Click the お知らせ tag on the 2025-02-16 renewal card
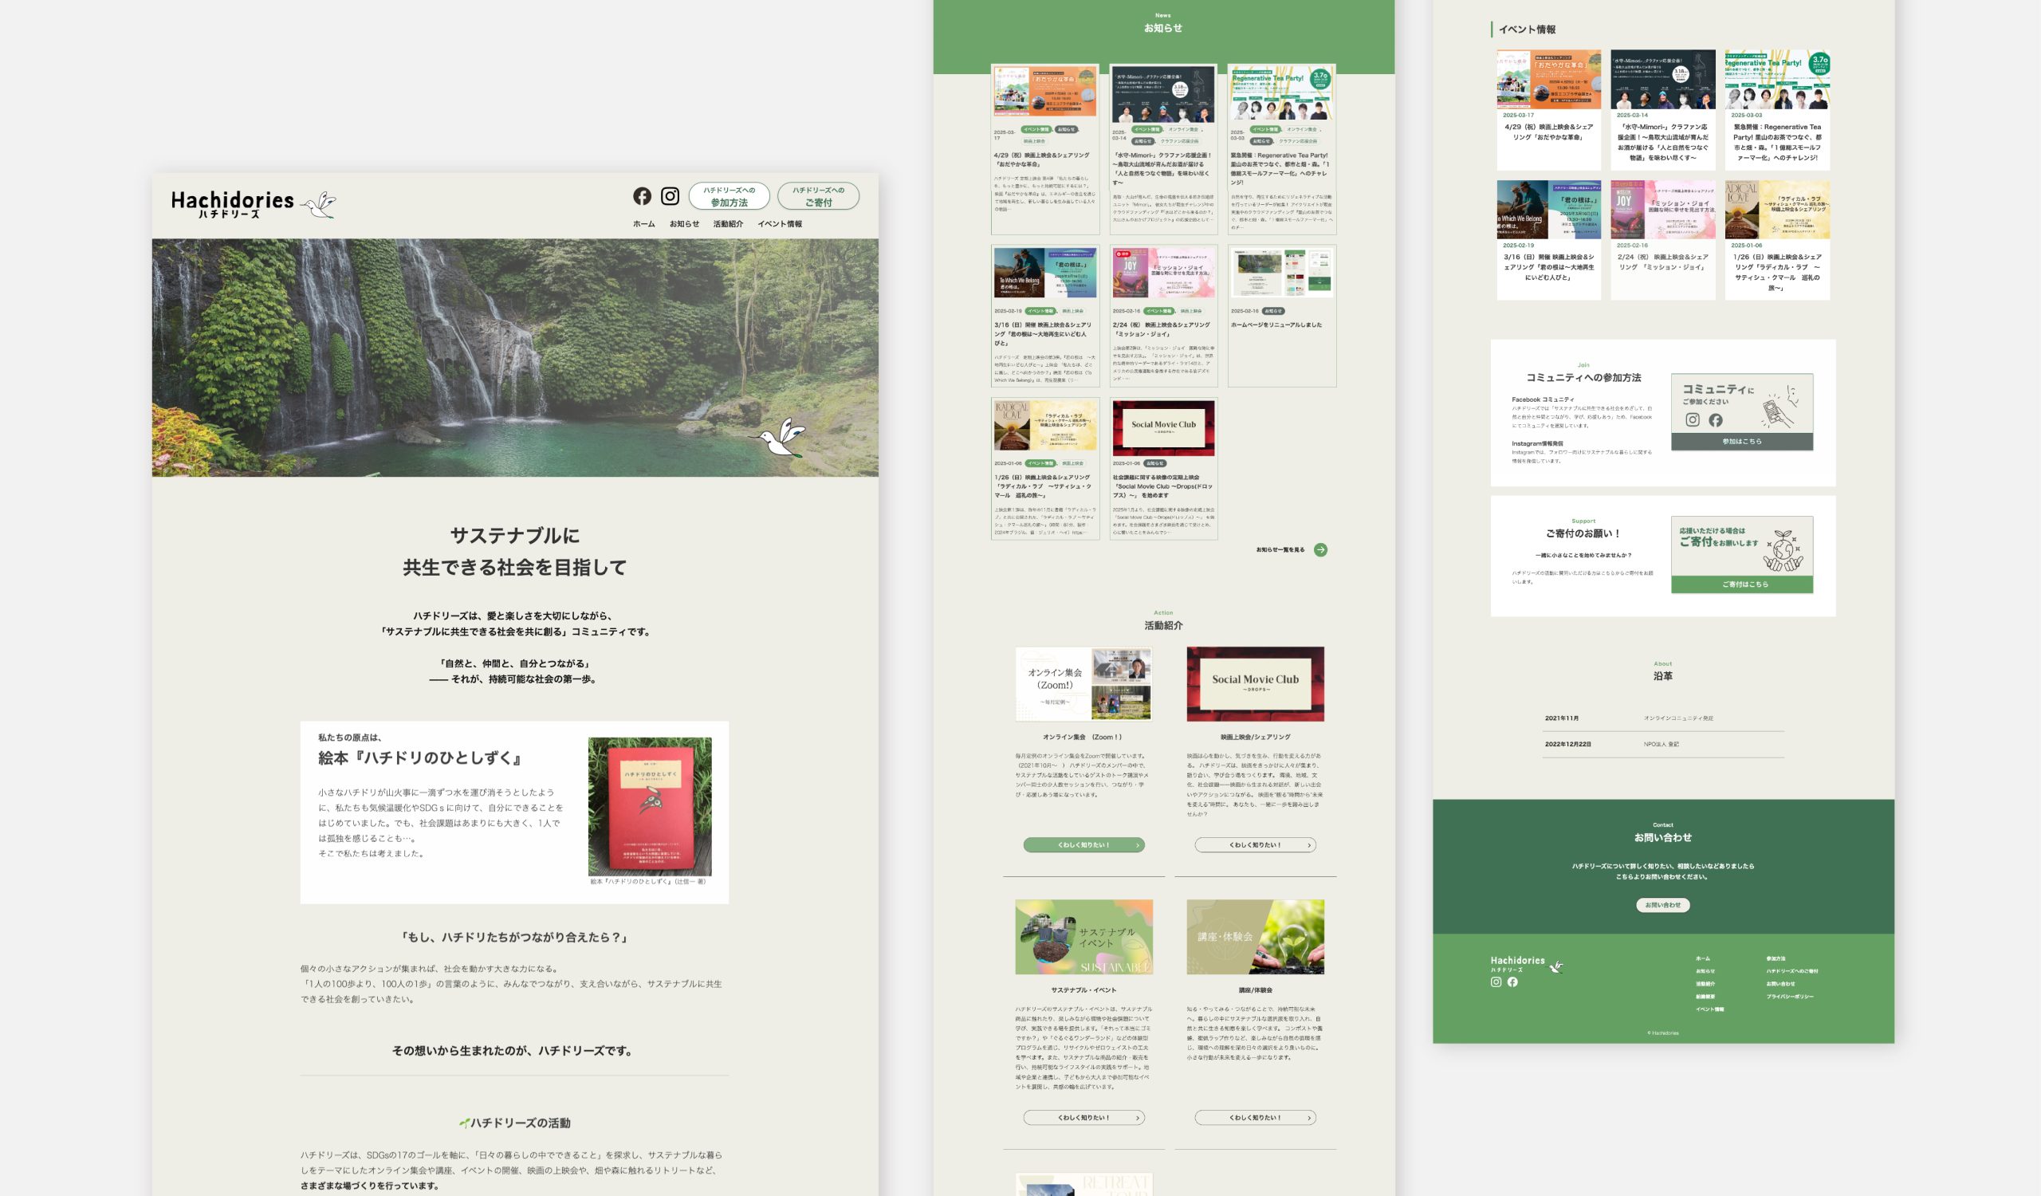This screenshot has width=2041, height=1196. tap(1273, 311)
